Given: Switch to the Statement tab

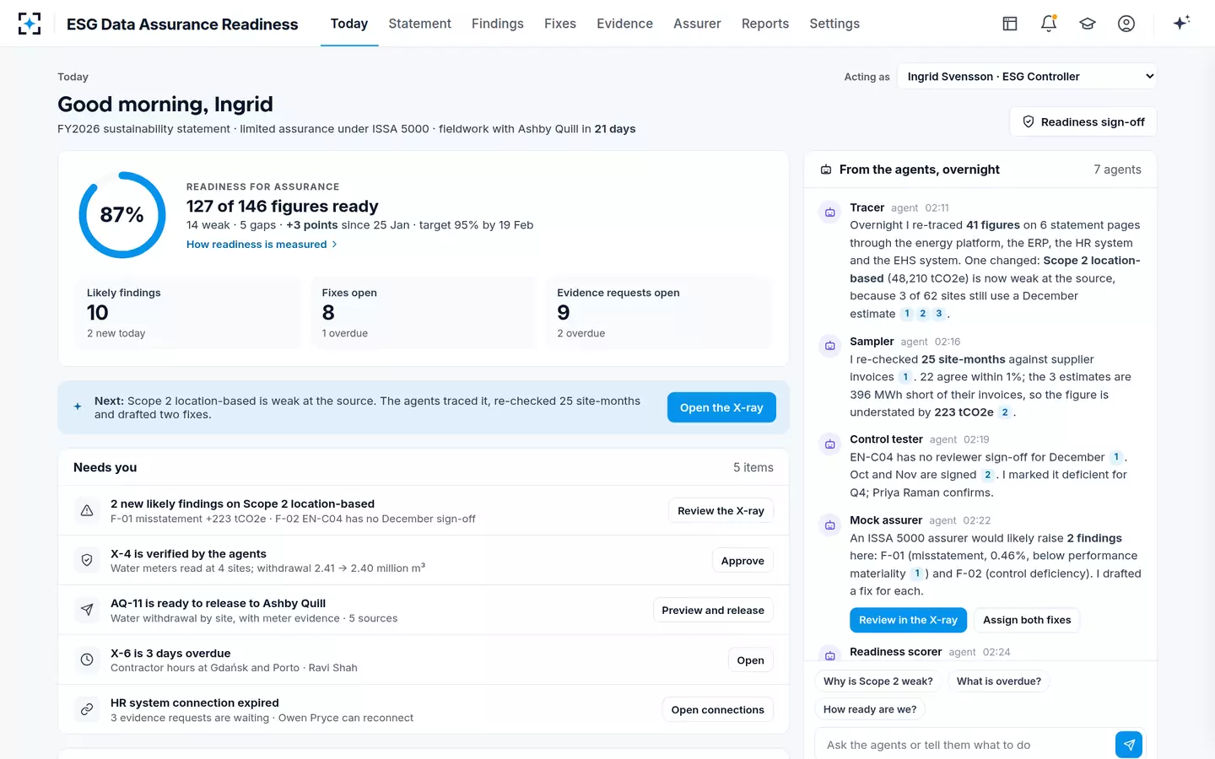Looking at the screenshot, I should point(419,24).
